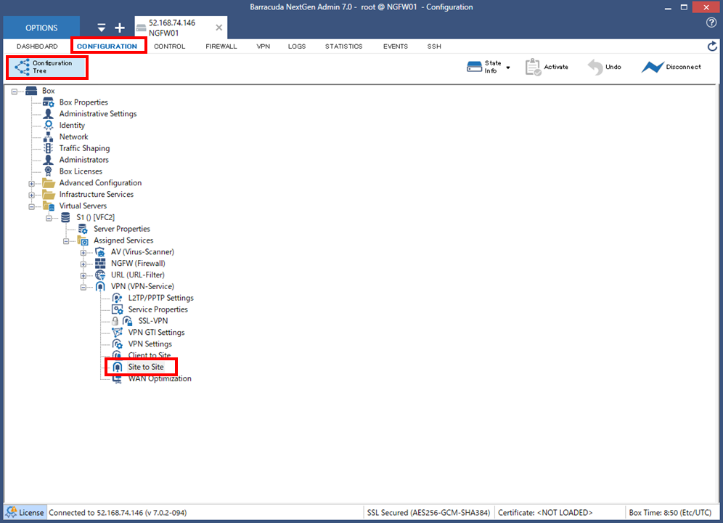Click the Assigned Services label
The image size is (723, 523).
click(x=123, y=240)
